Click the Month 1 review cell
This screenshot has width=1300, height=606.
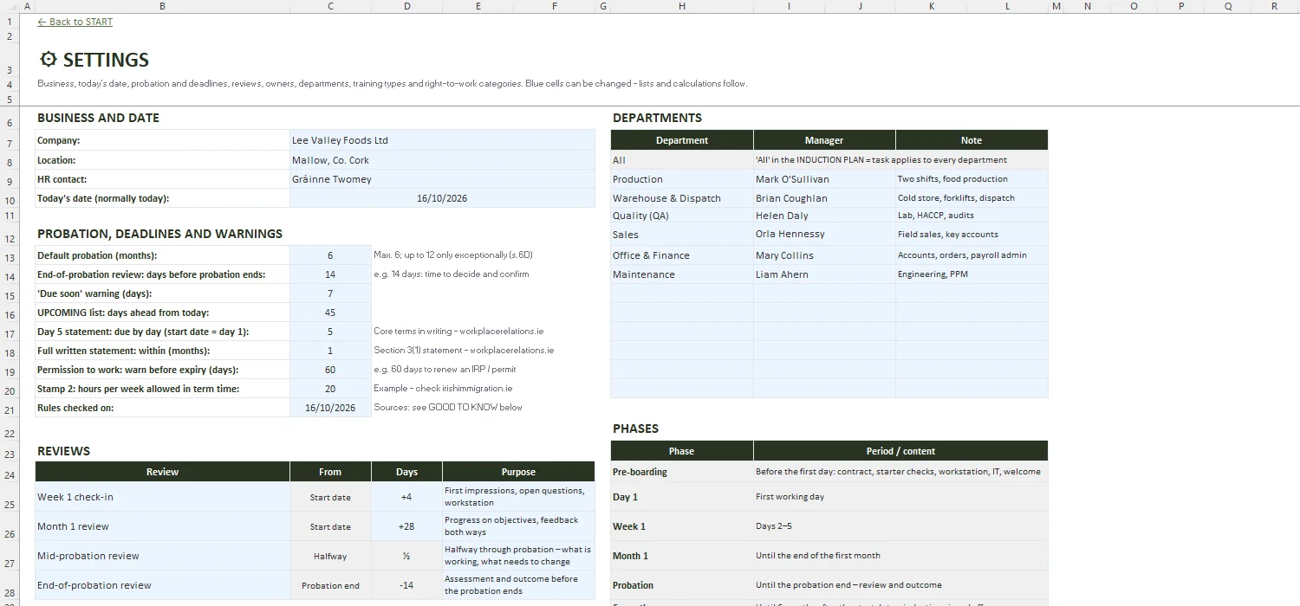tap(162, 526)
